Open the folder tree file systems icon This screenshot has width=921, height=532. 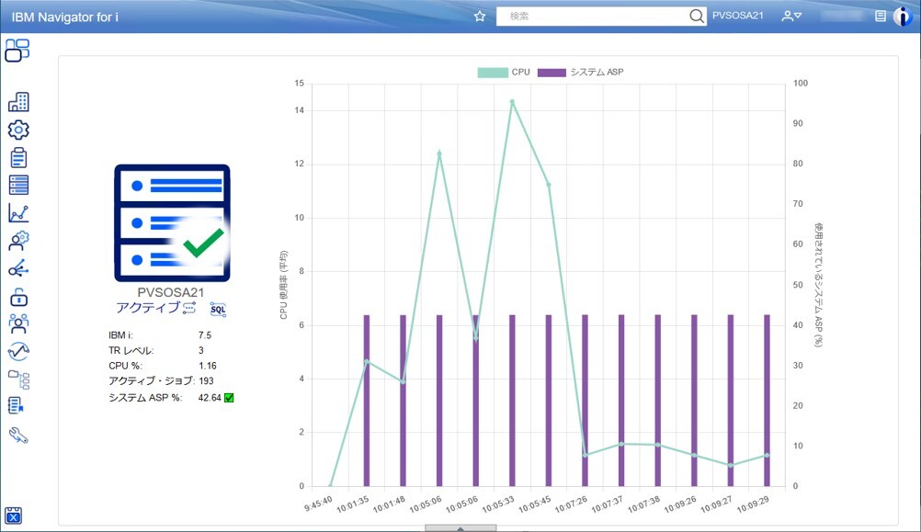(18, 379)
